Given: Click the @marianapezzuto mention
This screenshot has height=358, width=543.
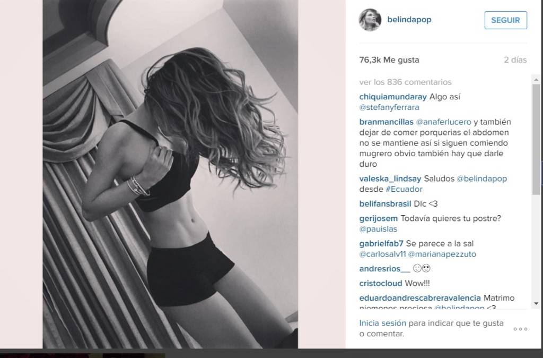Looking at the screenshot, I should (x=442, y=254).
